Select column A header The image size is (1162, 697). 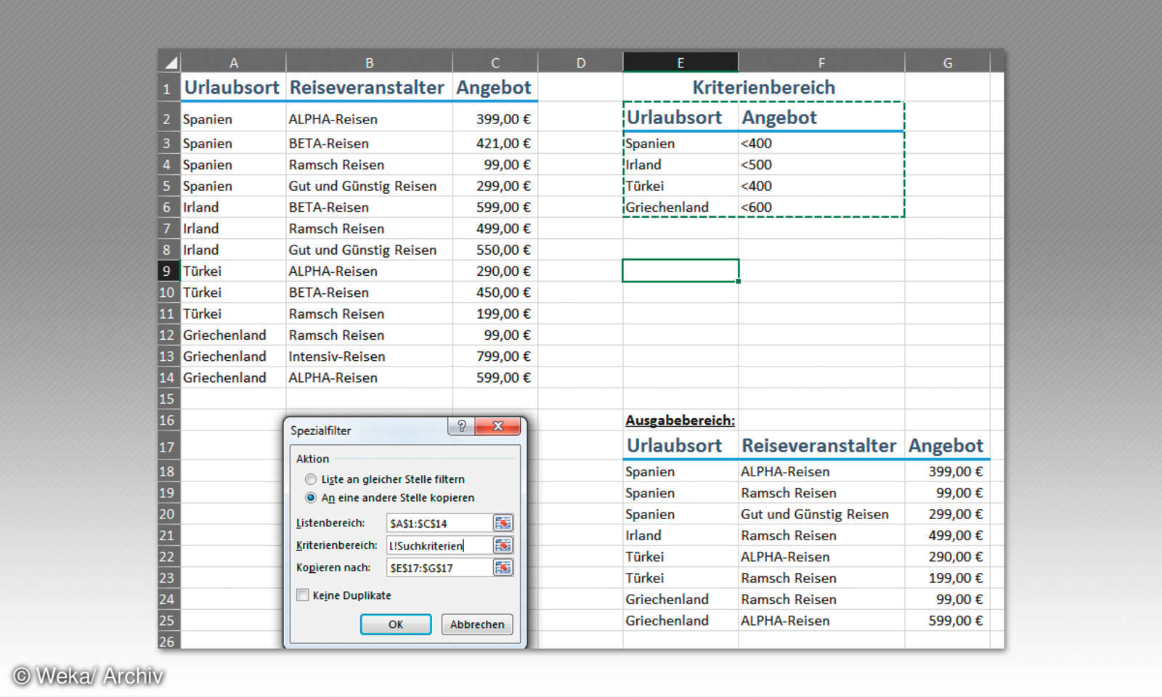[233, 62]
